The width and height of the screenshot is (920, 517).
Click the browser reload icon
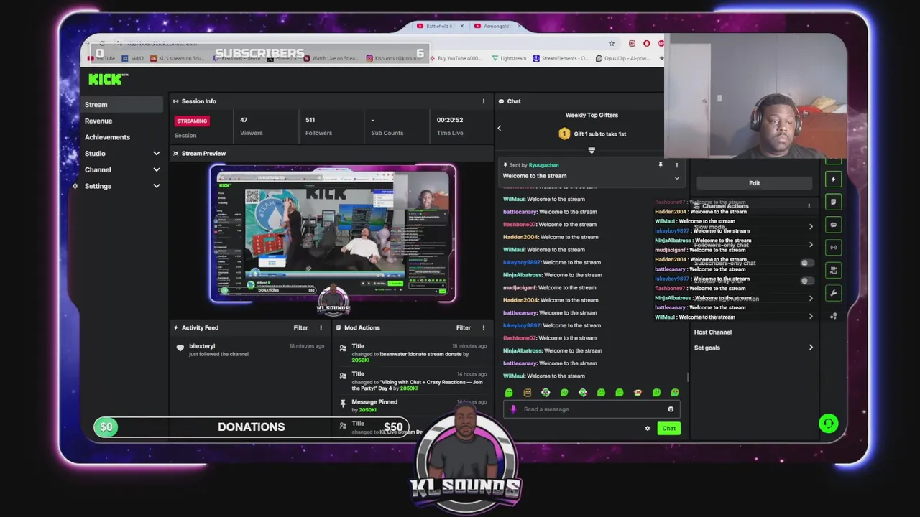pos(102,44)
